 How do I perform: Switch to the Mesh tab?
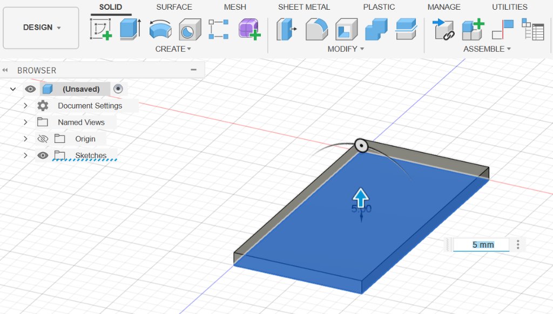235,7
